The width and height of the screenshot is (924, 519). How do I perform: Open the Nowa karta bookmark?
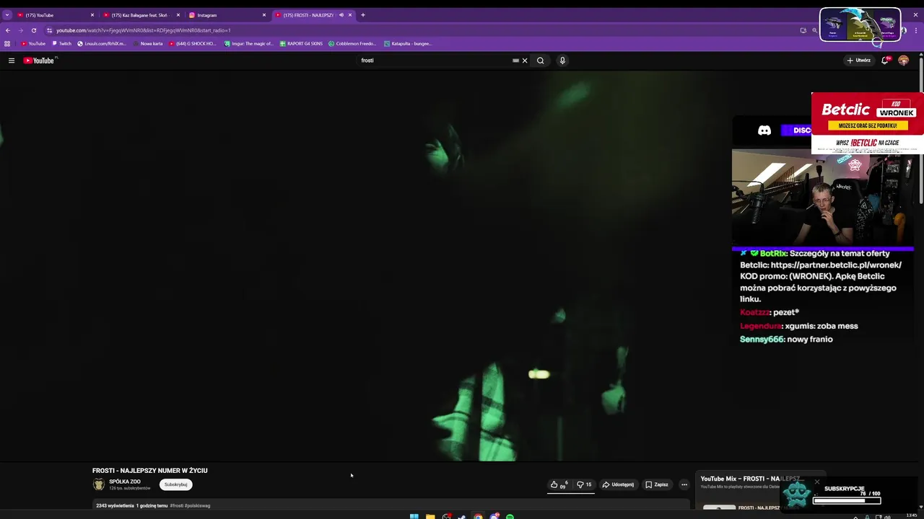148,43
